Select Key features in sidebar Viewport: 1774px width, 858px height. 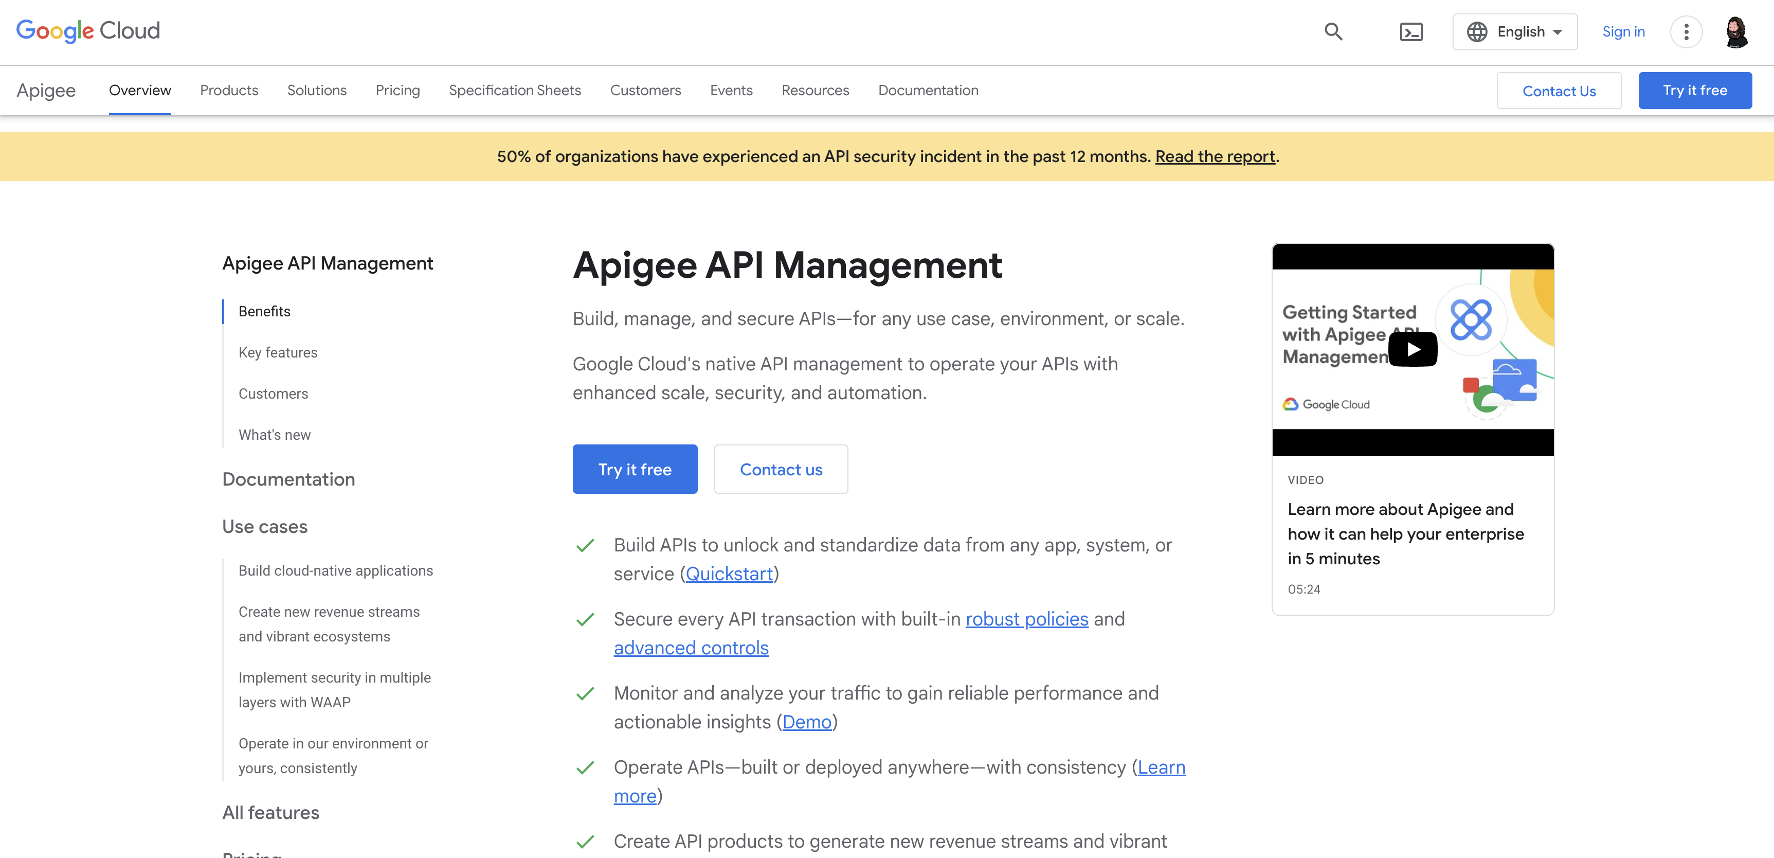[x=278, y=352]
